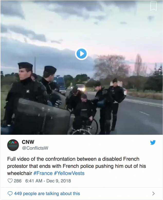Image resolution: width=163 pixels, height=200 pixels.
Task: Open the 6:41 AM - Dec 9, 2018 timestamp
Action: tap(48, 181)
